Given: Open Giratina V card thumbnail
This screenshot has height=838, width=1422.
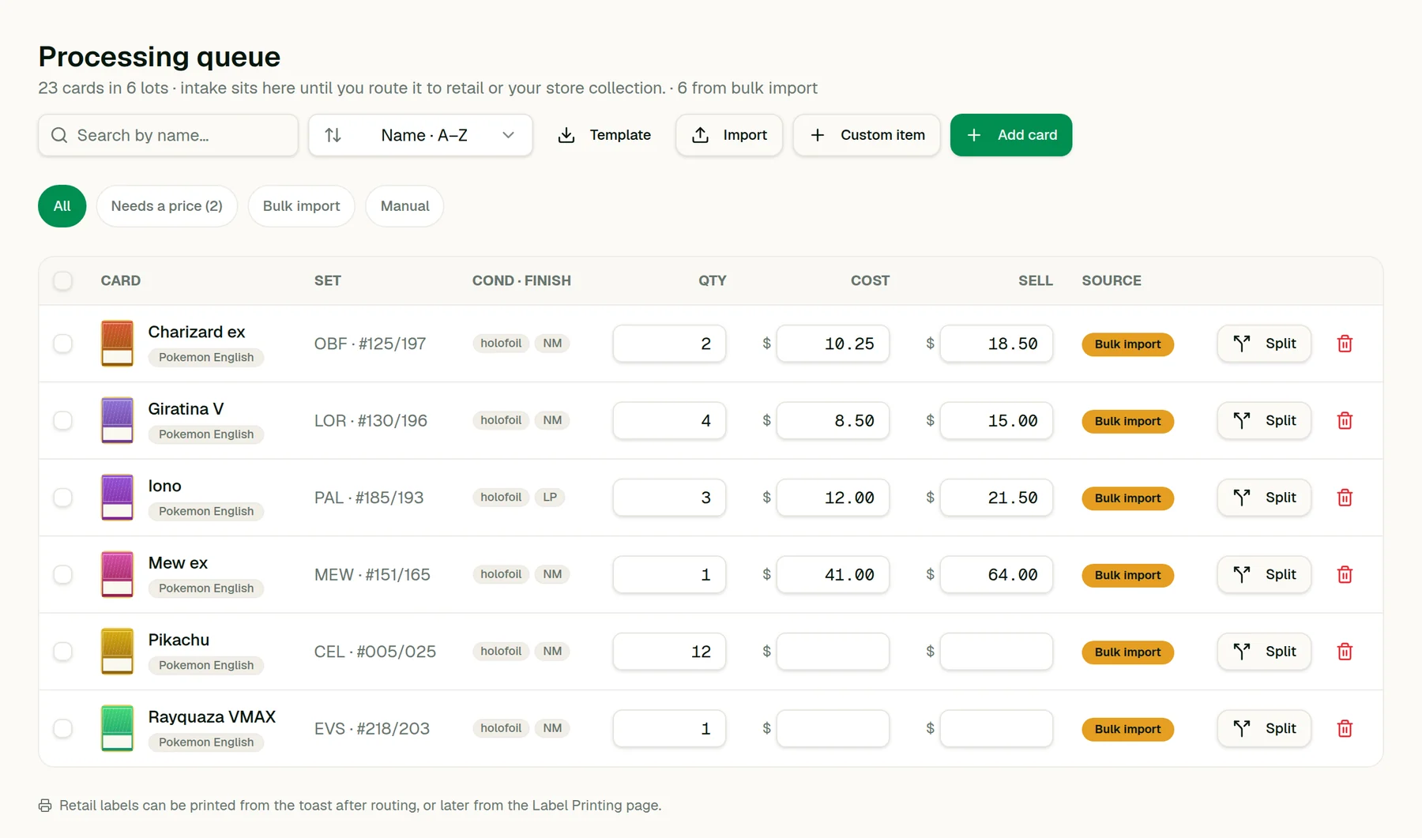Looking at the screenshot, I should click(117, 421).
